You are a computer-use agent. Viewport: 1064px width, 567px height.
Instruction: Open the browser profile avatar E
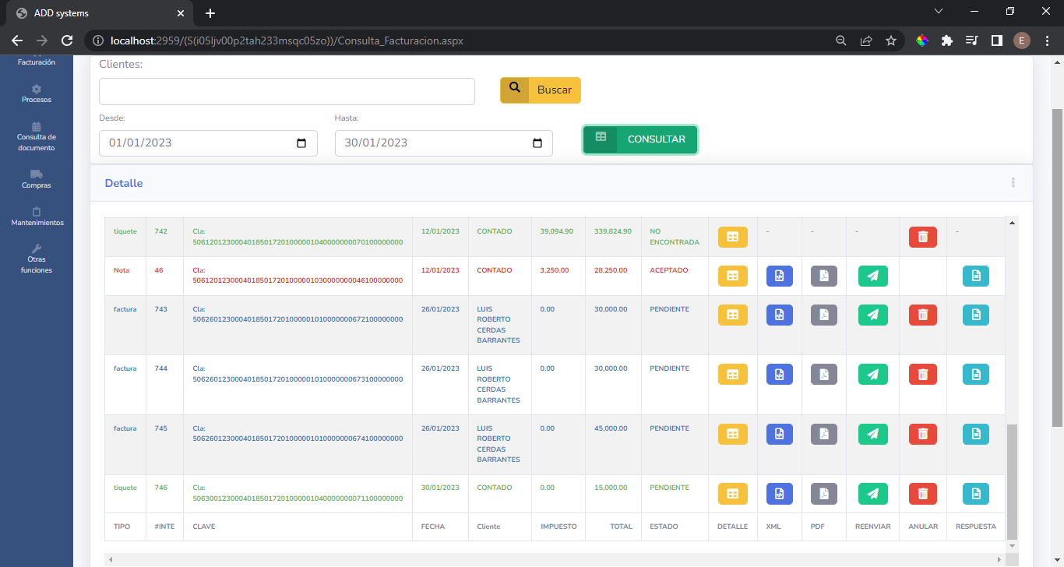1022,40
